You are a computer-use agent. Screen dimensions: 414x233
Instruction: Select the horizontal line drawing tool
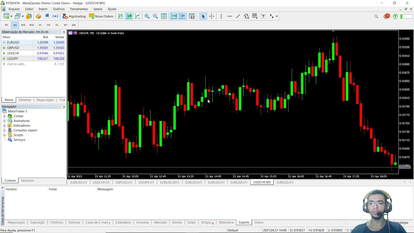230,16
